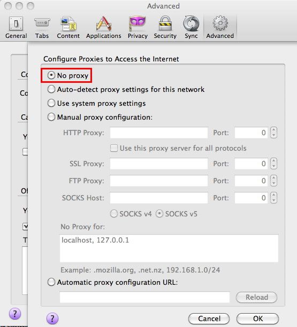The width and height of the screenshot is (297, 327).
Task: Open the Content preferences icon
Action: coord(68,24)
